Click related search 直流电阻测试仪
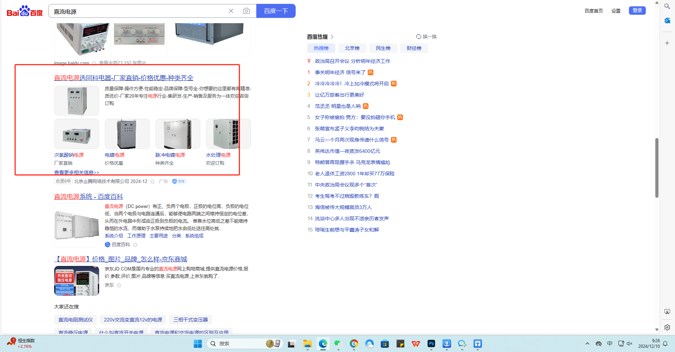 pyautogui.click(x=76, y=320)
